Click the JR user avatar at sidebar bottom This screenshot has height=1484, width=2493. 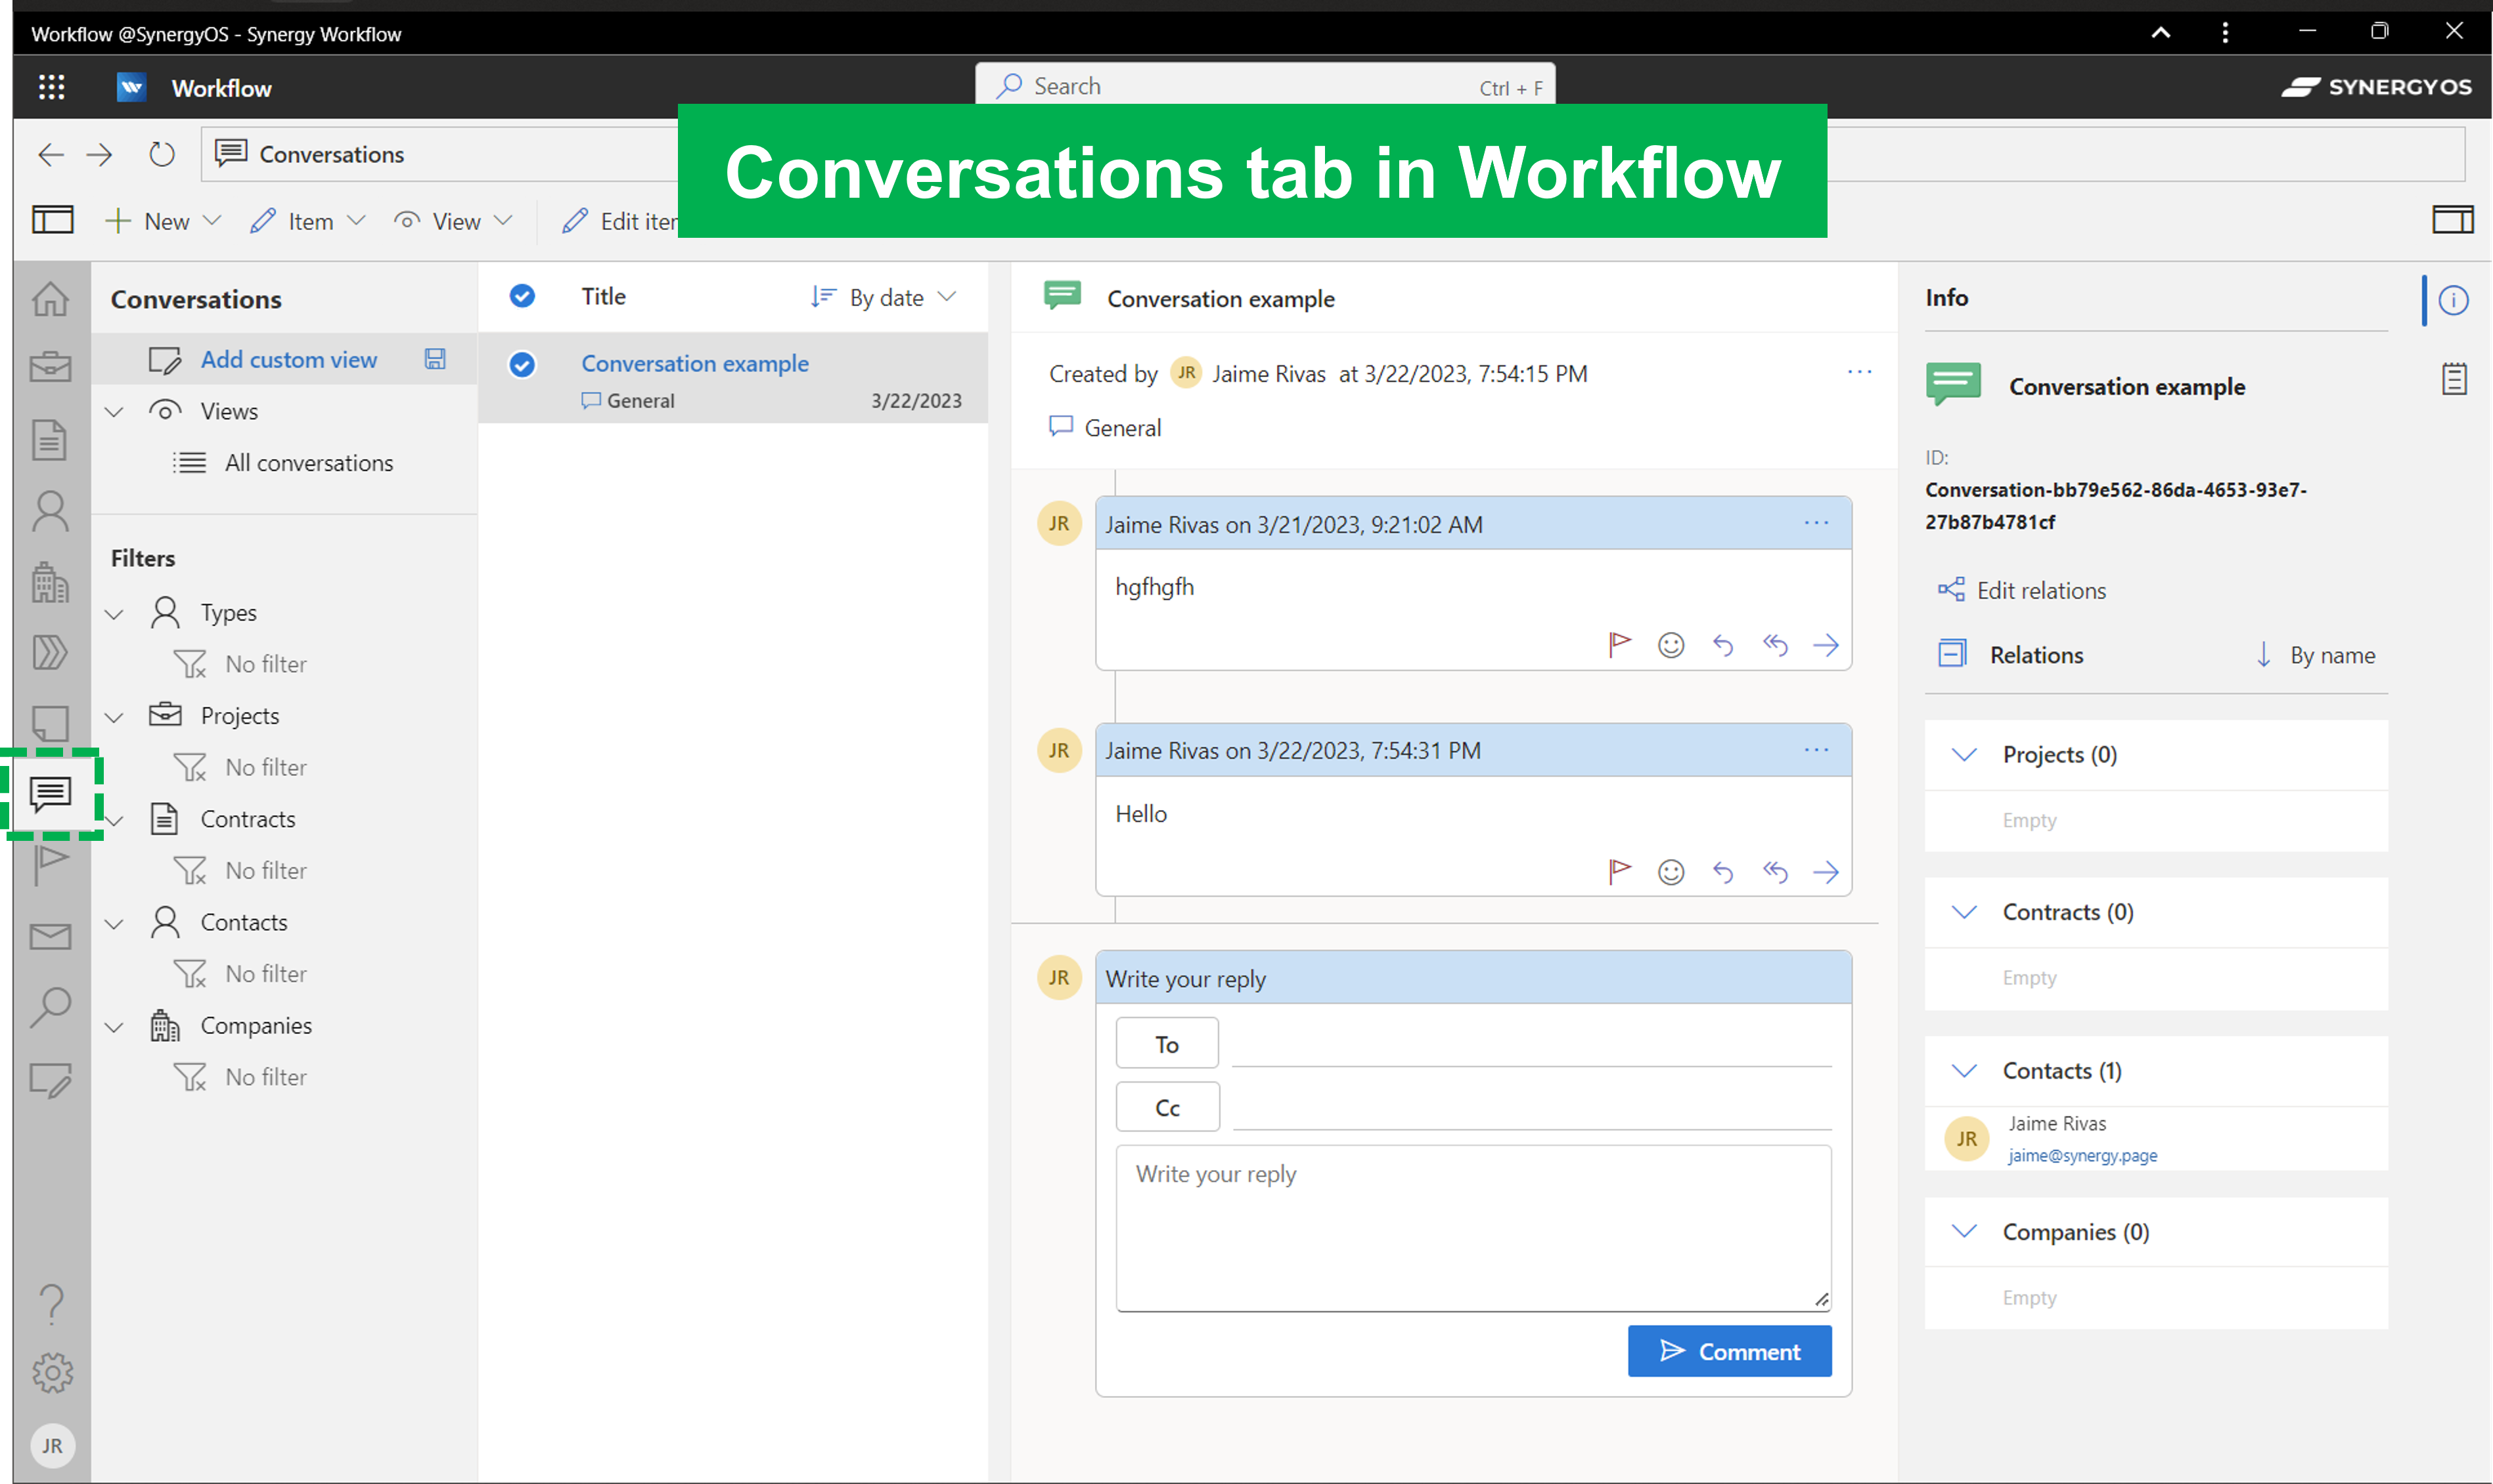point(52,1446)
